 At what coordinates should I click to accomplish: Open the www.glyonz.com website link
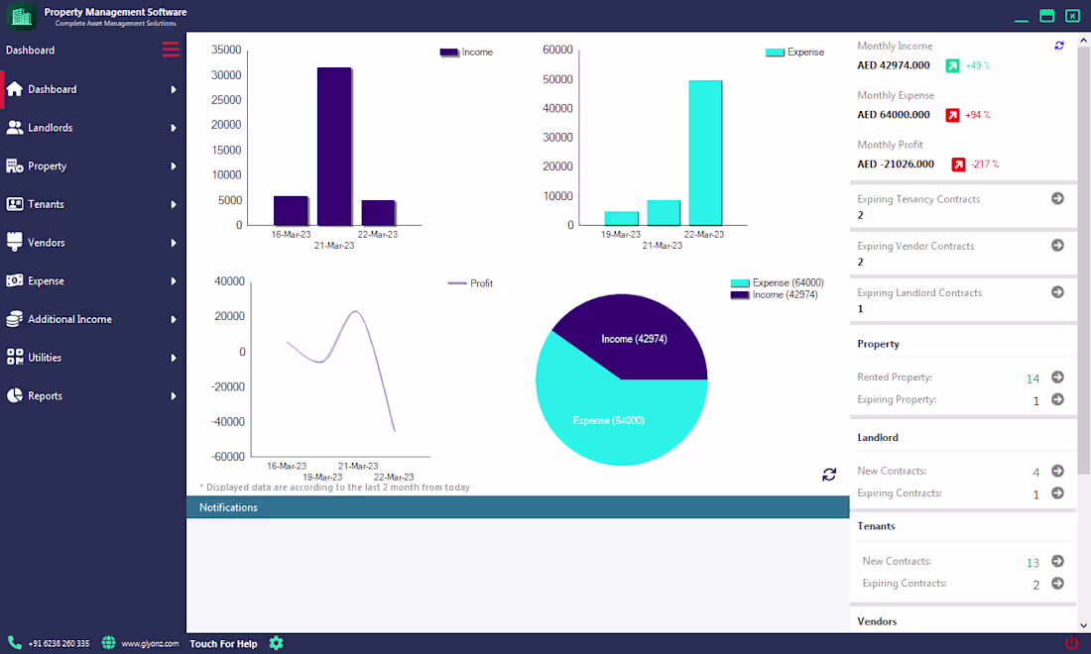pos(150,643)
